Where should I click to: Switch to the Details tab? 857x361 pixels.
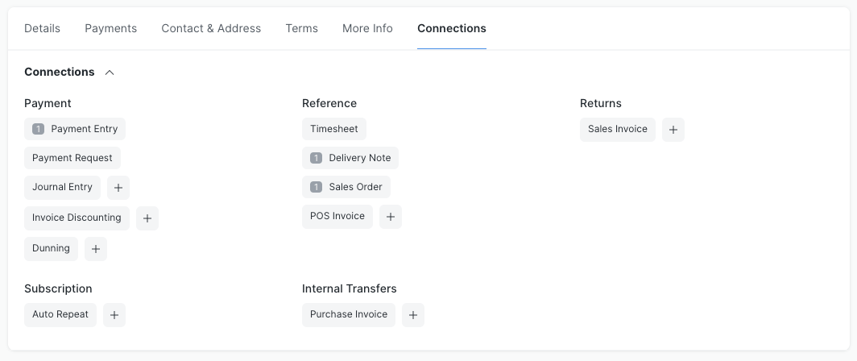point(42,28)
